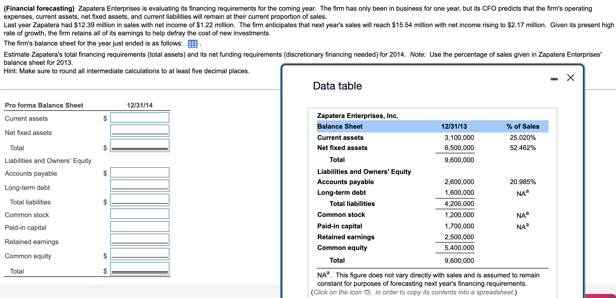Click the Accounts payable input field
The image size is (616, 298).
tap(140, 172)
